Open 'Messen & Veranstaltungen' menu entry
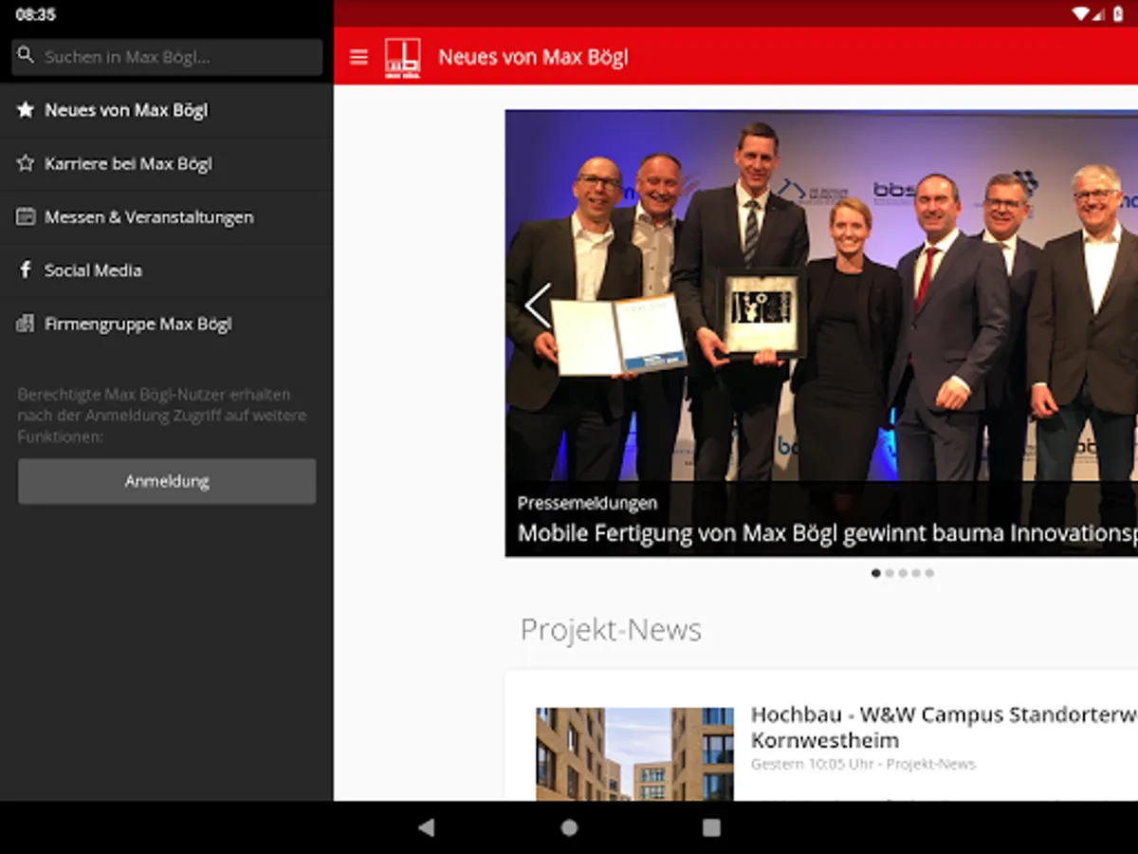The height and width of the screenshot is (854, 1138). click(167, 216)
